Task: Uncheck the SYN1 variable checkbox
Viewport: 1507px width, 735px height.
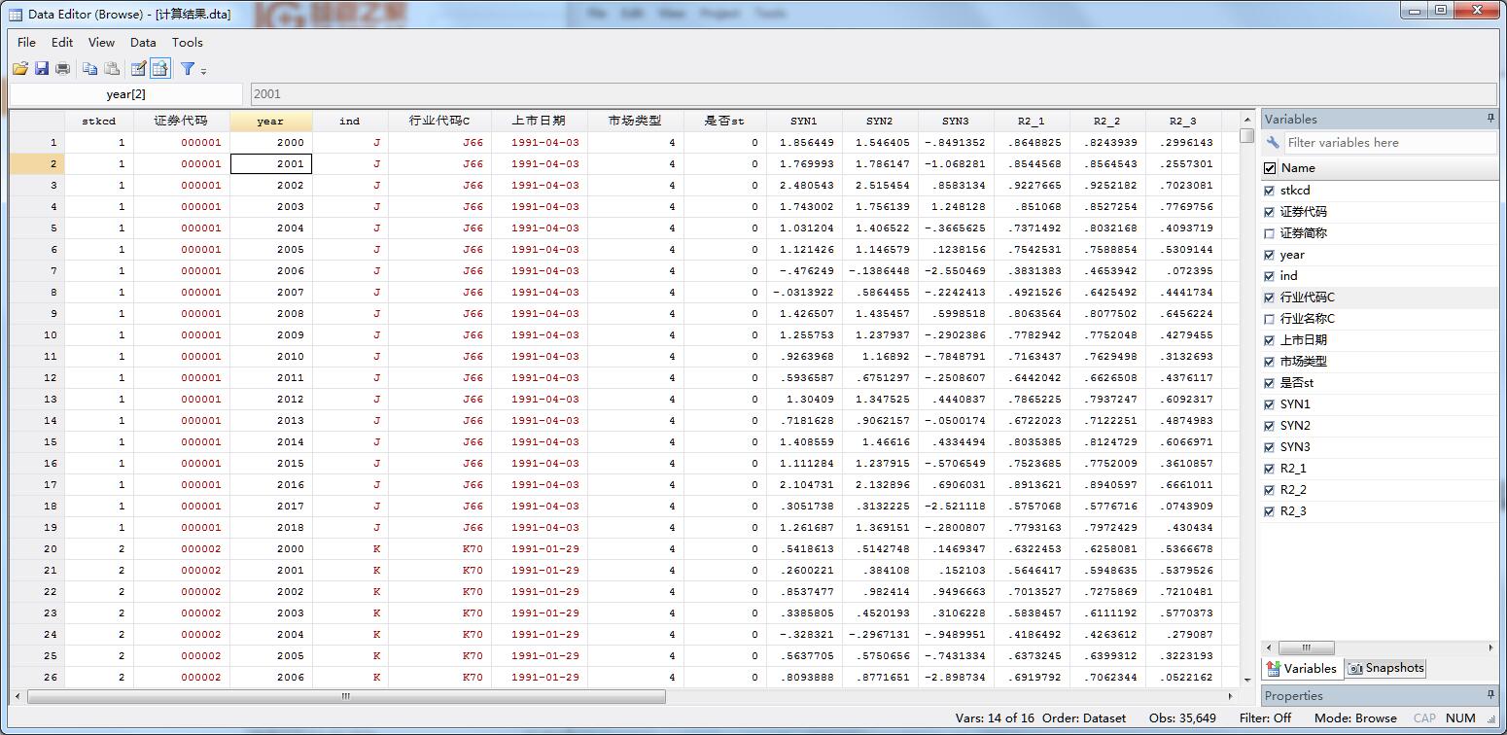Action: [1269, 404]
